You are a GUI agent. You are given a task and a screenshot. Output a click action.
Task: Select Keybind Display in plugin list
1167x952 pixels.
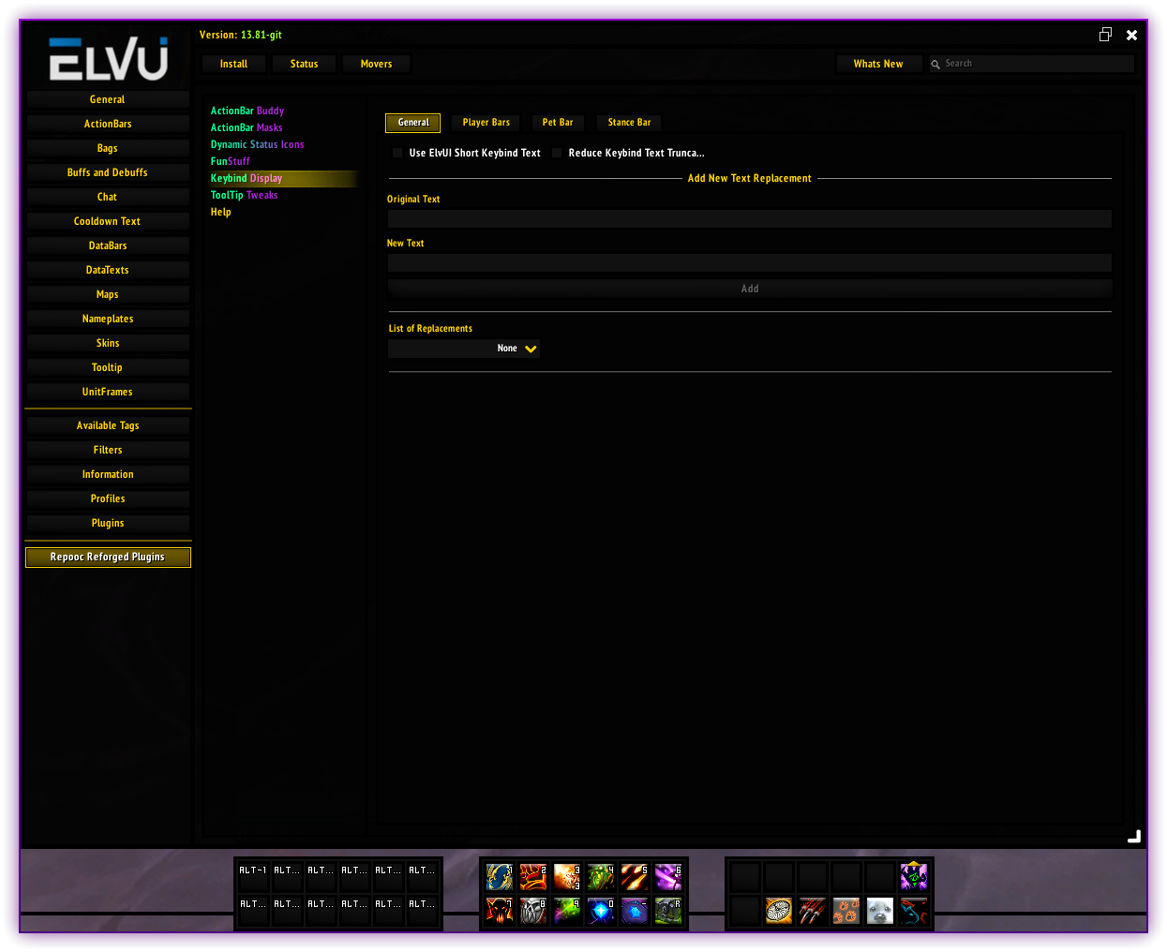[x=283, y=178]
